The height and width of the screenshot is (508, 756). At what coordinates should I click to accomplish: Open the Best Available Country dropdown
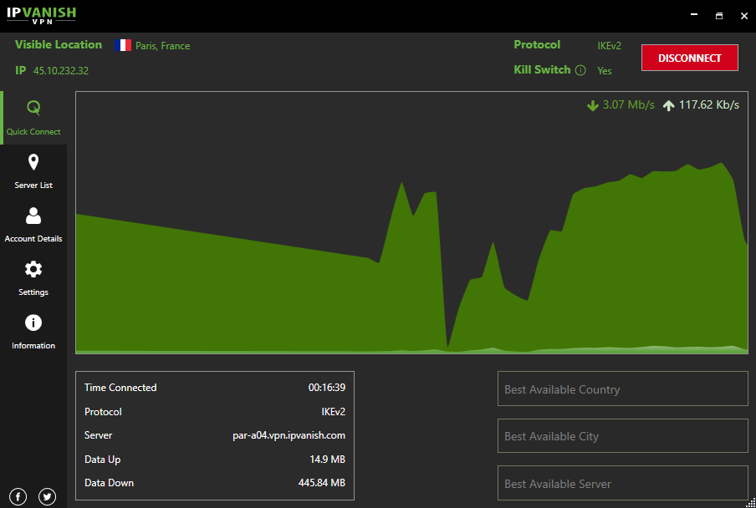(x=622, y=389)
